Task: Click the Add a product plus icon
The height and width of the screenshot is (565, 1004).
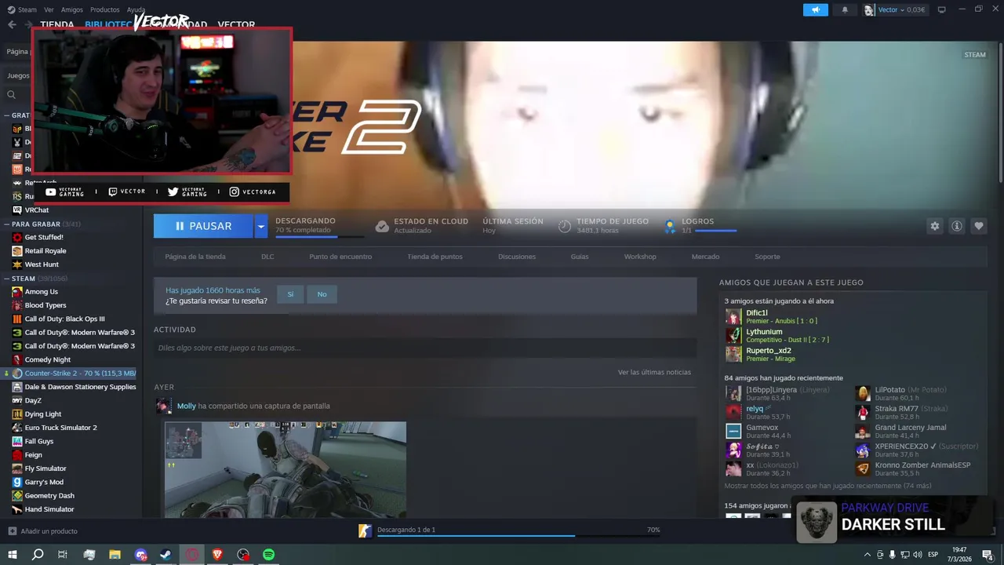Action: point(12,531)
